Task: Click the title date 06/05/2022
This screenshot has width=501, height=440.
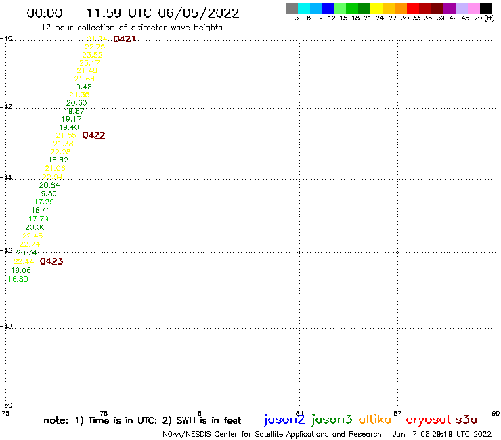Action: (x=198, y=14)
